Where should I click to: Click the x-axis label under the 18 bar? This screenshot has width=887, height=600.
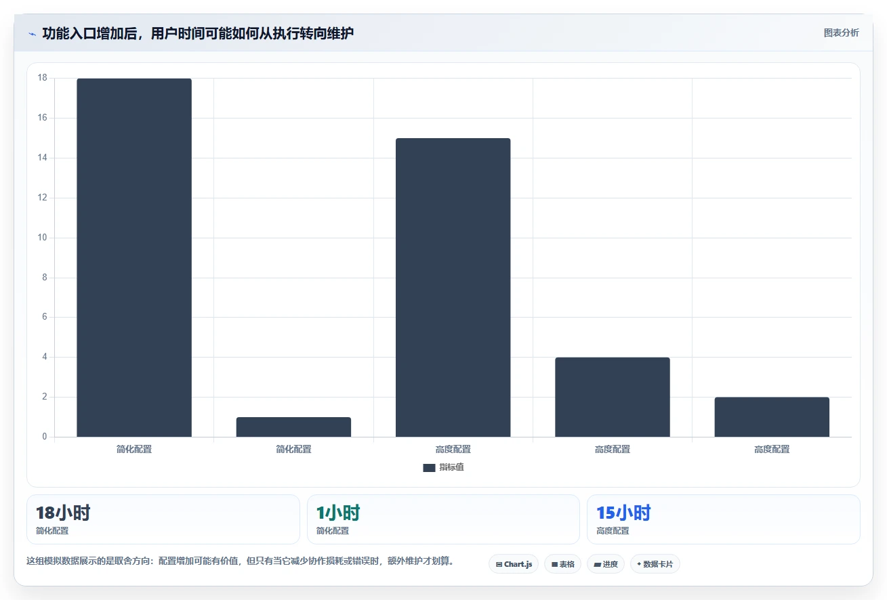coord(134,449)
